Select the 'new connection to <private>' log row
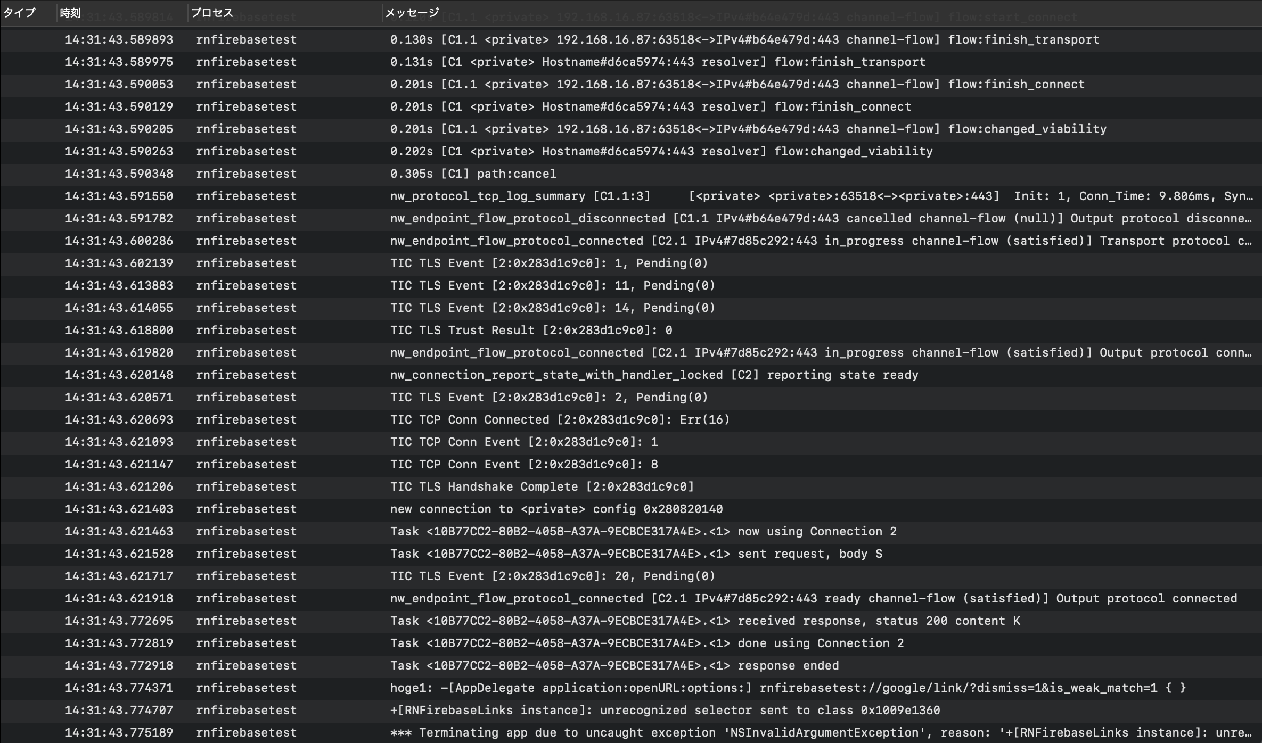 pos(556,509)
